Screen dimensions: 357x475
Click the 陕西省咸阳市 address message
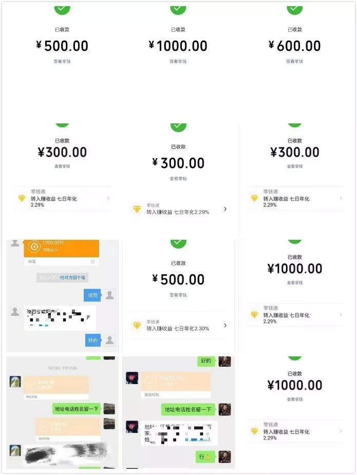pos(60,318)
